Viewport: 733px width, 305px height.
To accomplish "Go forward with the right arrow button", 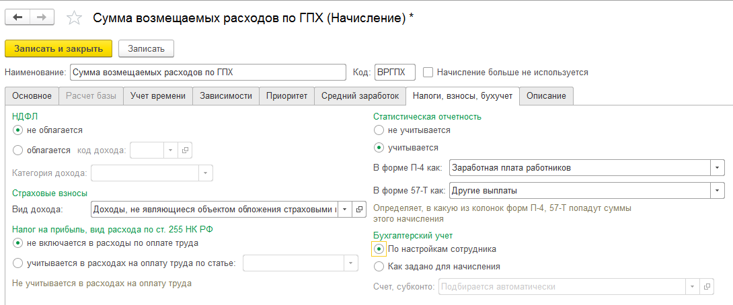I will tap(42, 17).
